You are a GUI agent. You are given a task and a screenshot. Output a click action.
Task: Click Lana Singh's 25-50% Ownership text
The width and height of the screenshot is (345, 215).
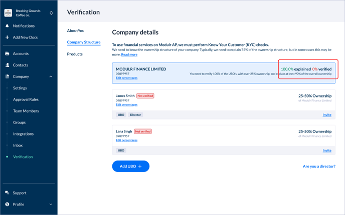pyautogui.click(x=315, y=131)
